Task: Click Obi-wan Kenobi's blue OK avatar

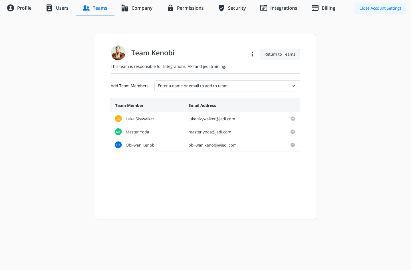Action: 118,145
